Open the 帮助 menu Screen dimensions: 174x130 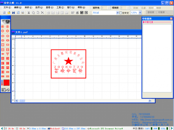coord(81,8)
